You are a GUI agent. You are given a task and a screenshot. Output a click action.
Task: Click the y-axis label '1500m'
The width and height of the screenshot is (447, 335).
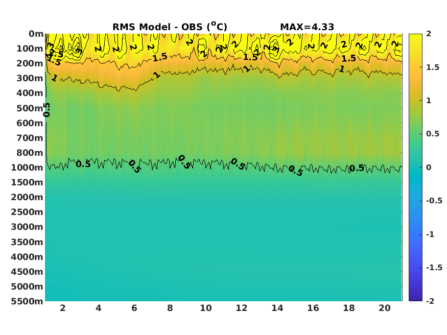[x=27, y=182]
